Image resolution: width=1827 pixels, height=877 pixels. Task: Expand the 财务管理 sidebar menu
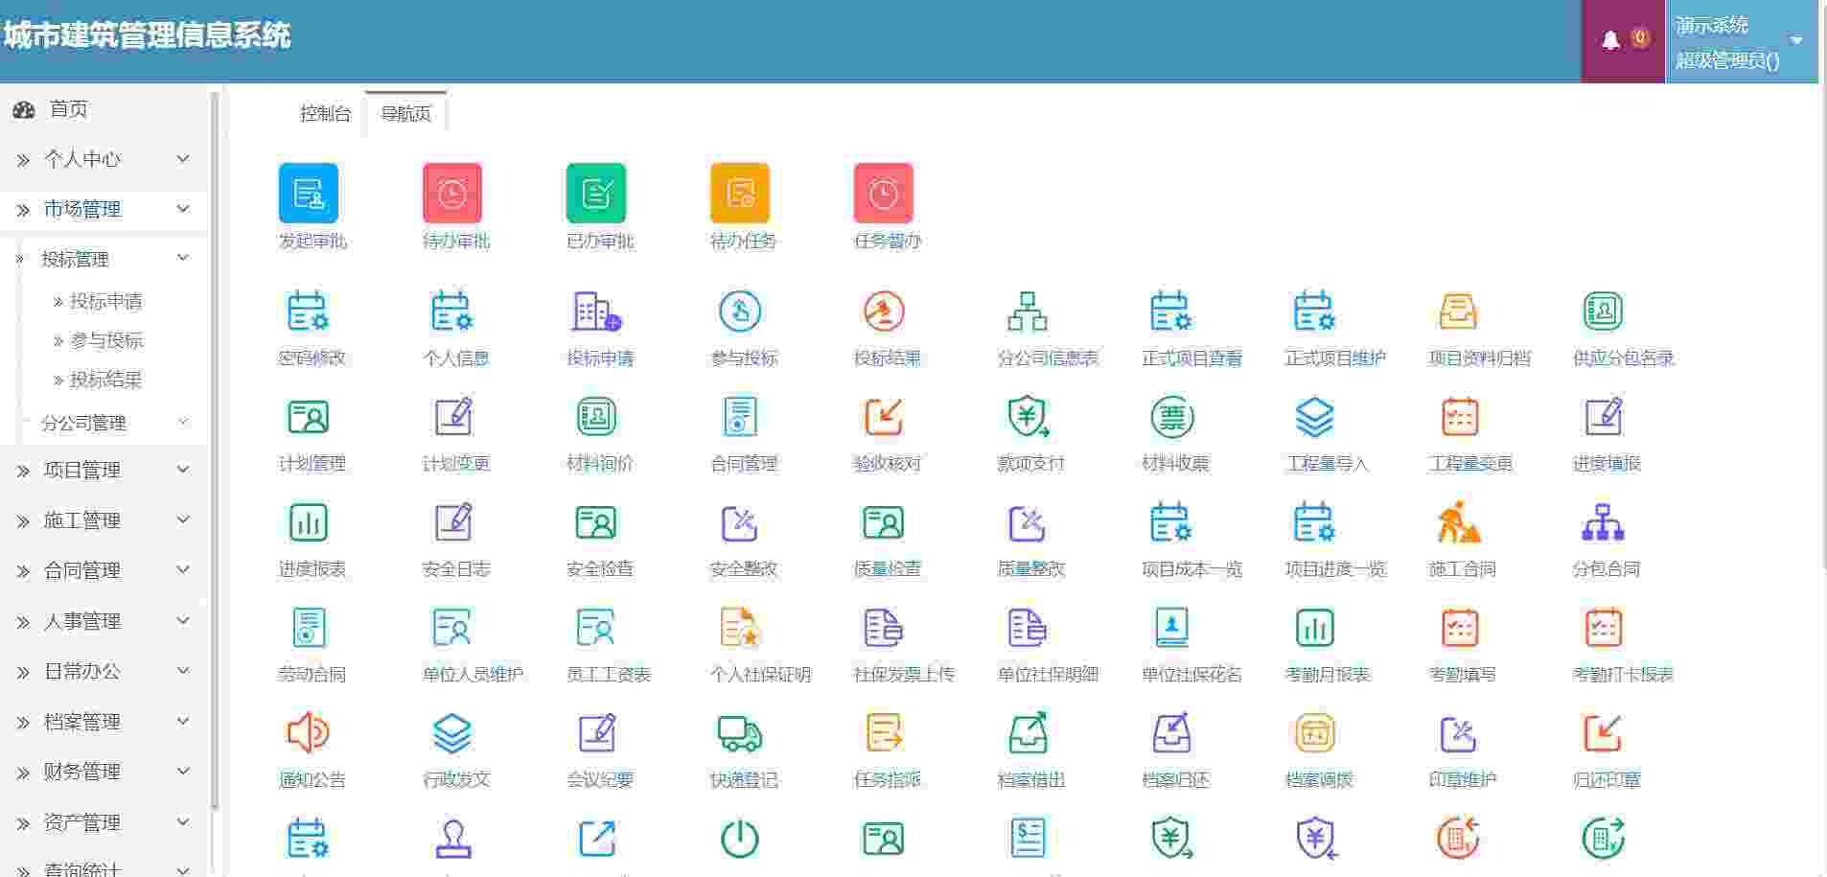pos(104,772)
